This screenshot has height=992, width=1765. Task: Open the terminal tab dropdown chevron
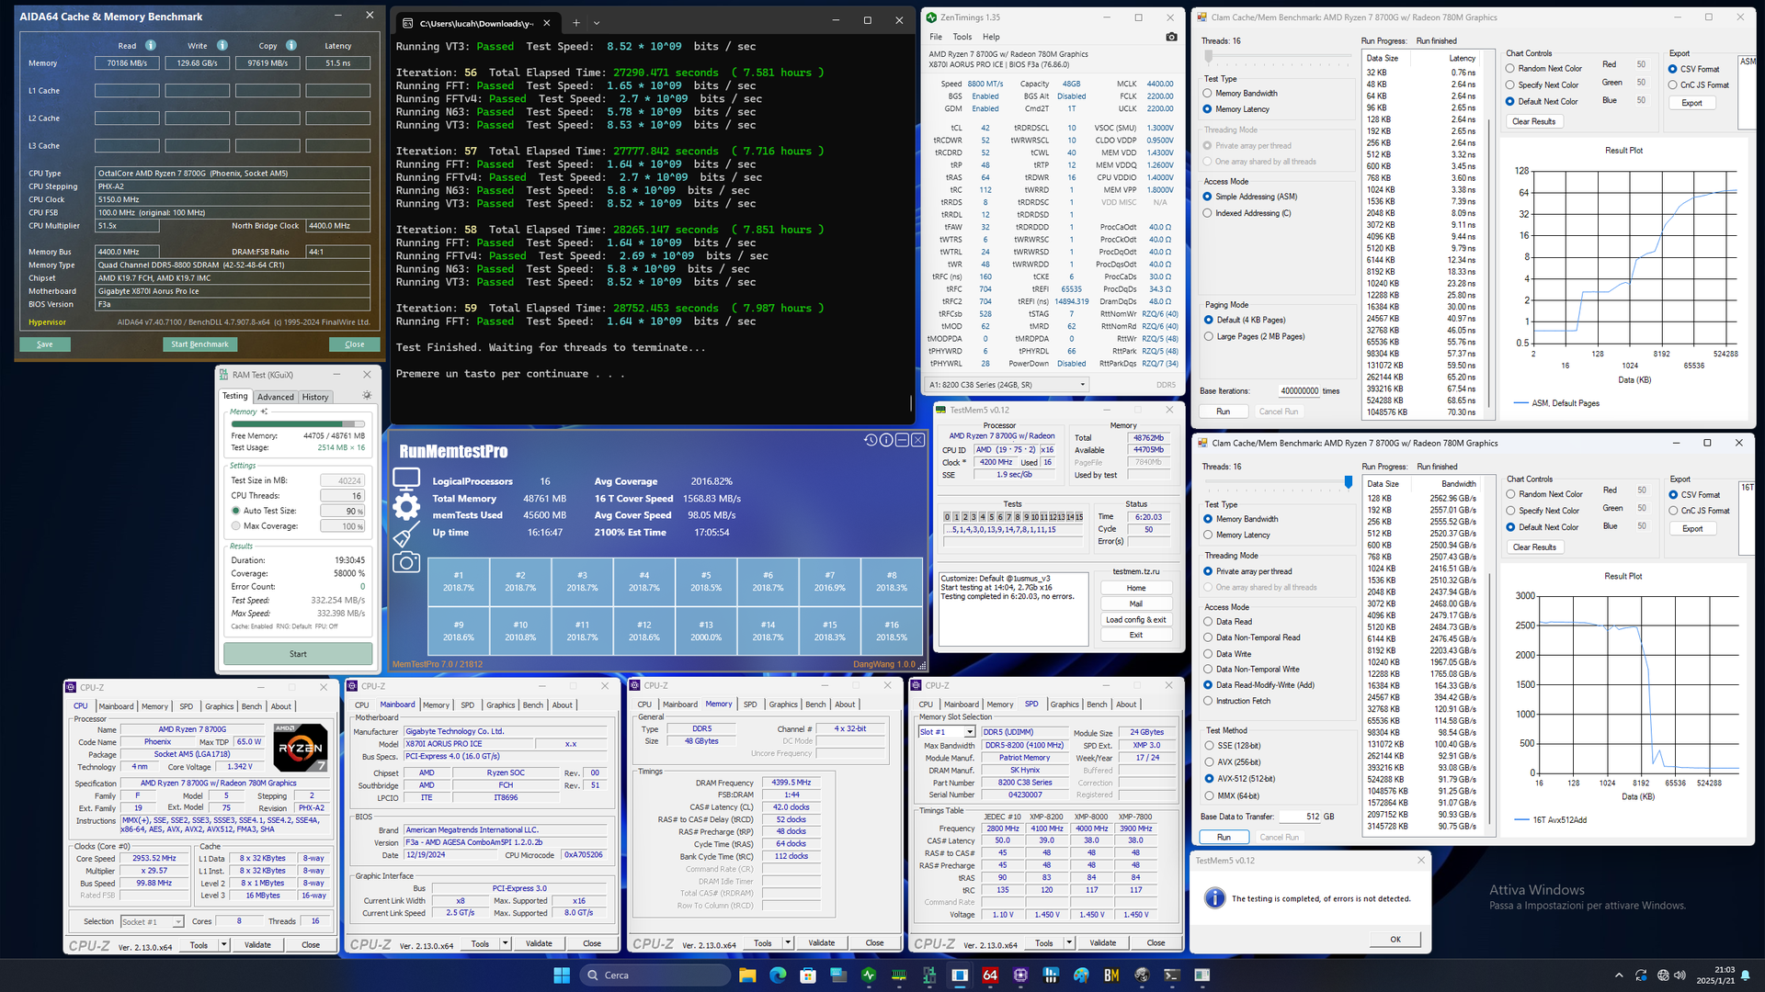tap(597, 23)
